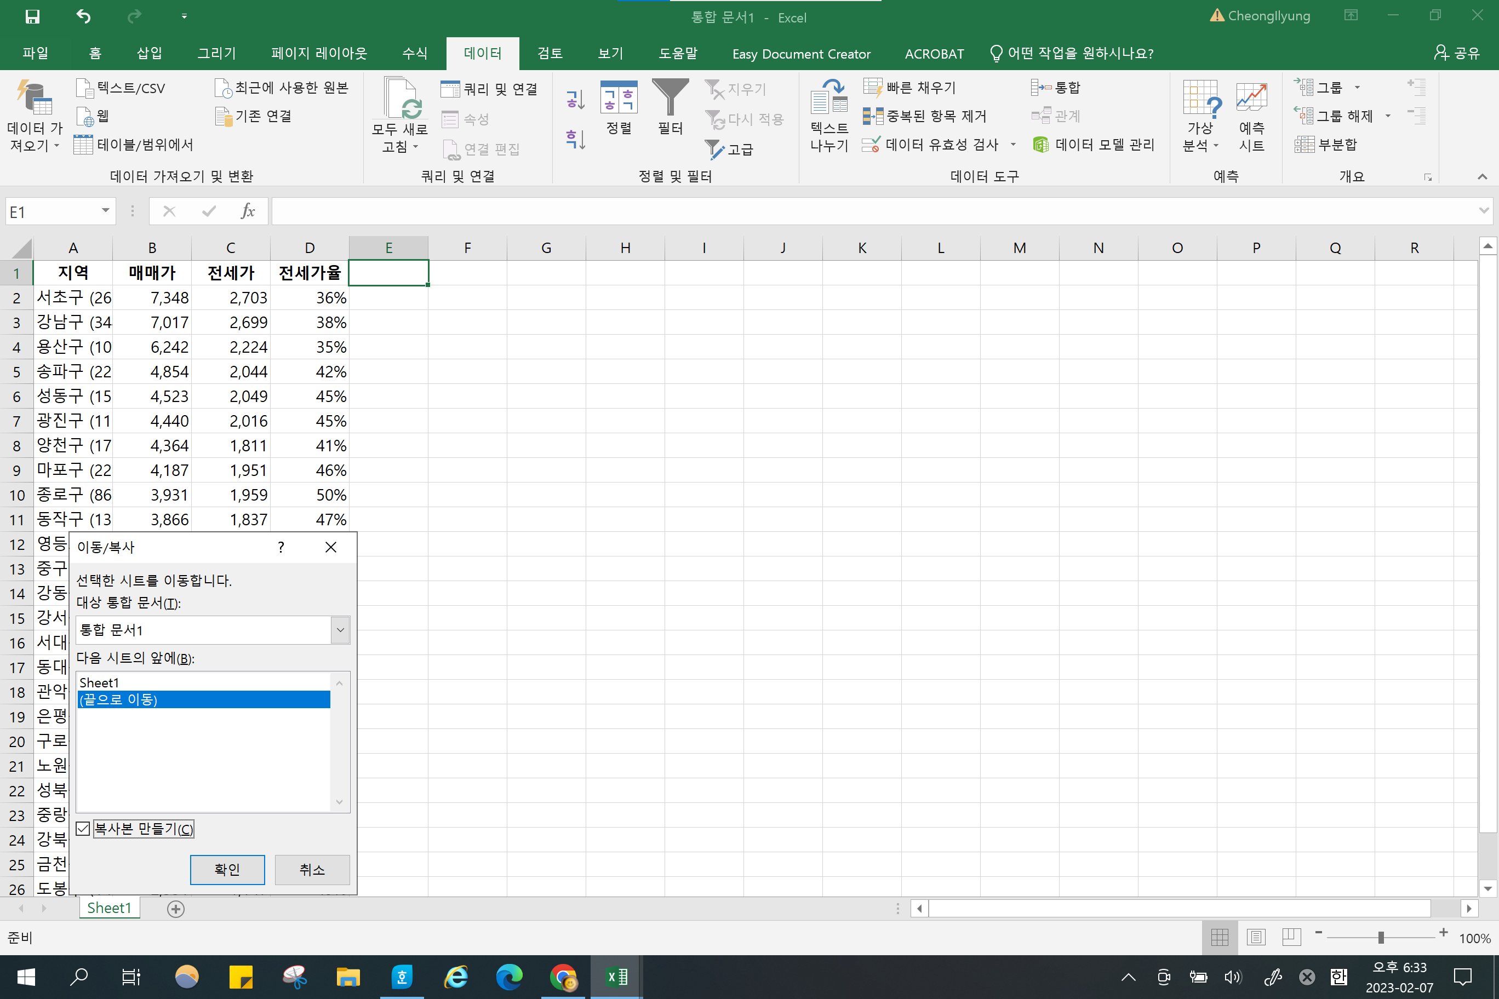This screenshot has height=999, width=1499.
Task: Switch to Page Break Preview button
Action: pos(1291,937)
